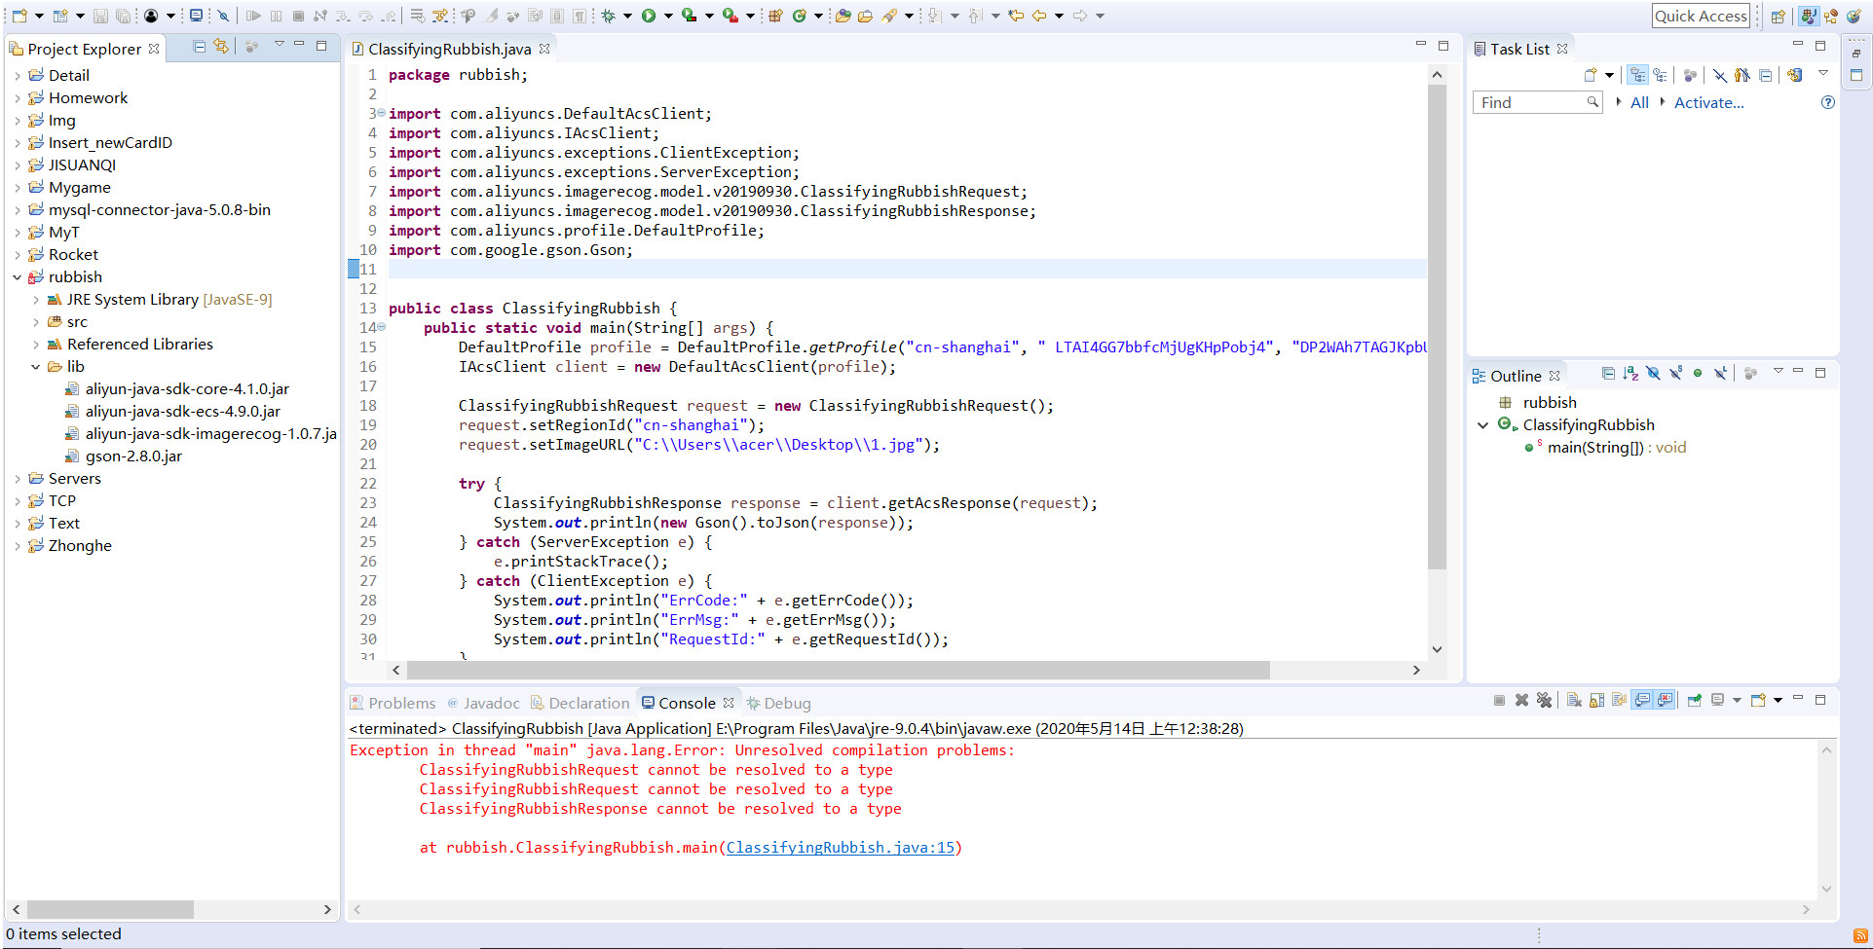
Task: Select gson-2.8.0.jar in lib folder
Action: coord(133,456)
